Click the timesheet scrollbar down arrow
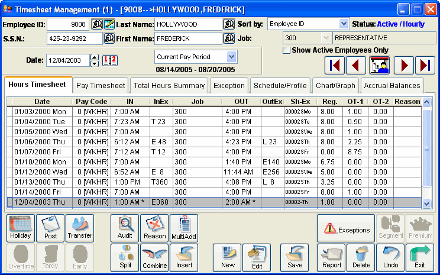440x275 pixels. point(426,203)
